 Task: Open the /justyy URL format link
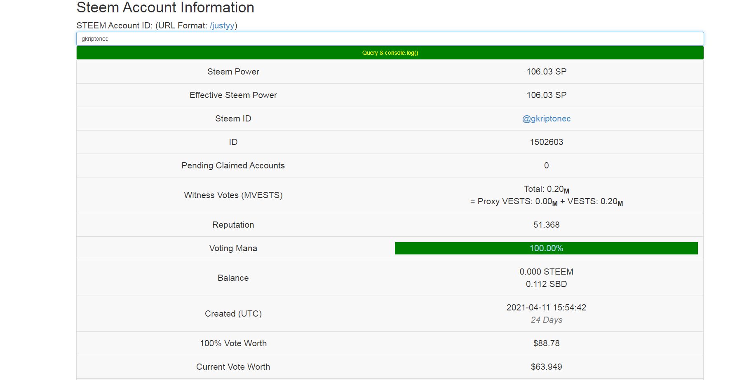point(222,26)
